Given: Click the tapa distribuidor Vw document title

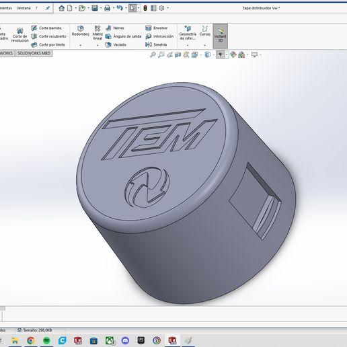Looking at the screenshot, I should 262,8.
